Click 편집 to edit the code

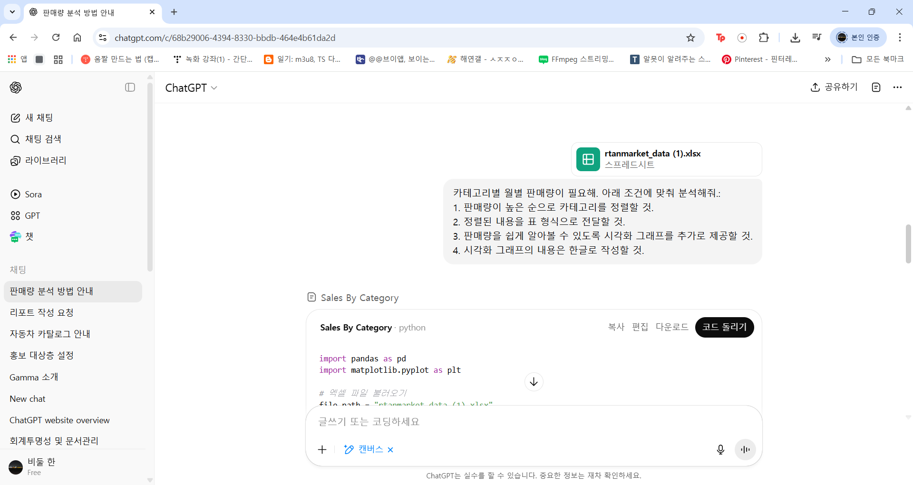pyautogui.click(x=640, y=327)
